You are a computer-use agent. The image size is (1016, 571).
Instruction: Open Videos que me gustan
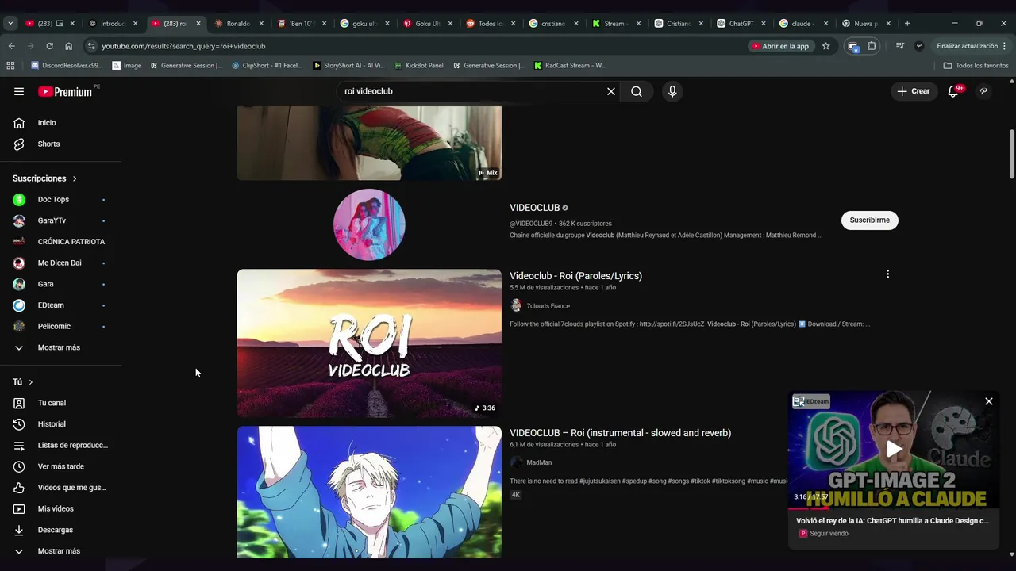point(60,488)
